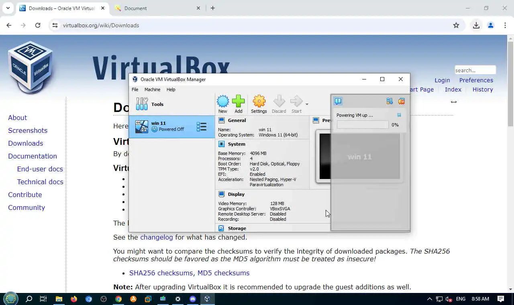514x305 pixels.
Task: Bookmark this page with the star icon
Action: click(x=456, y=25)
